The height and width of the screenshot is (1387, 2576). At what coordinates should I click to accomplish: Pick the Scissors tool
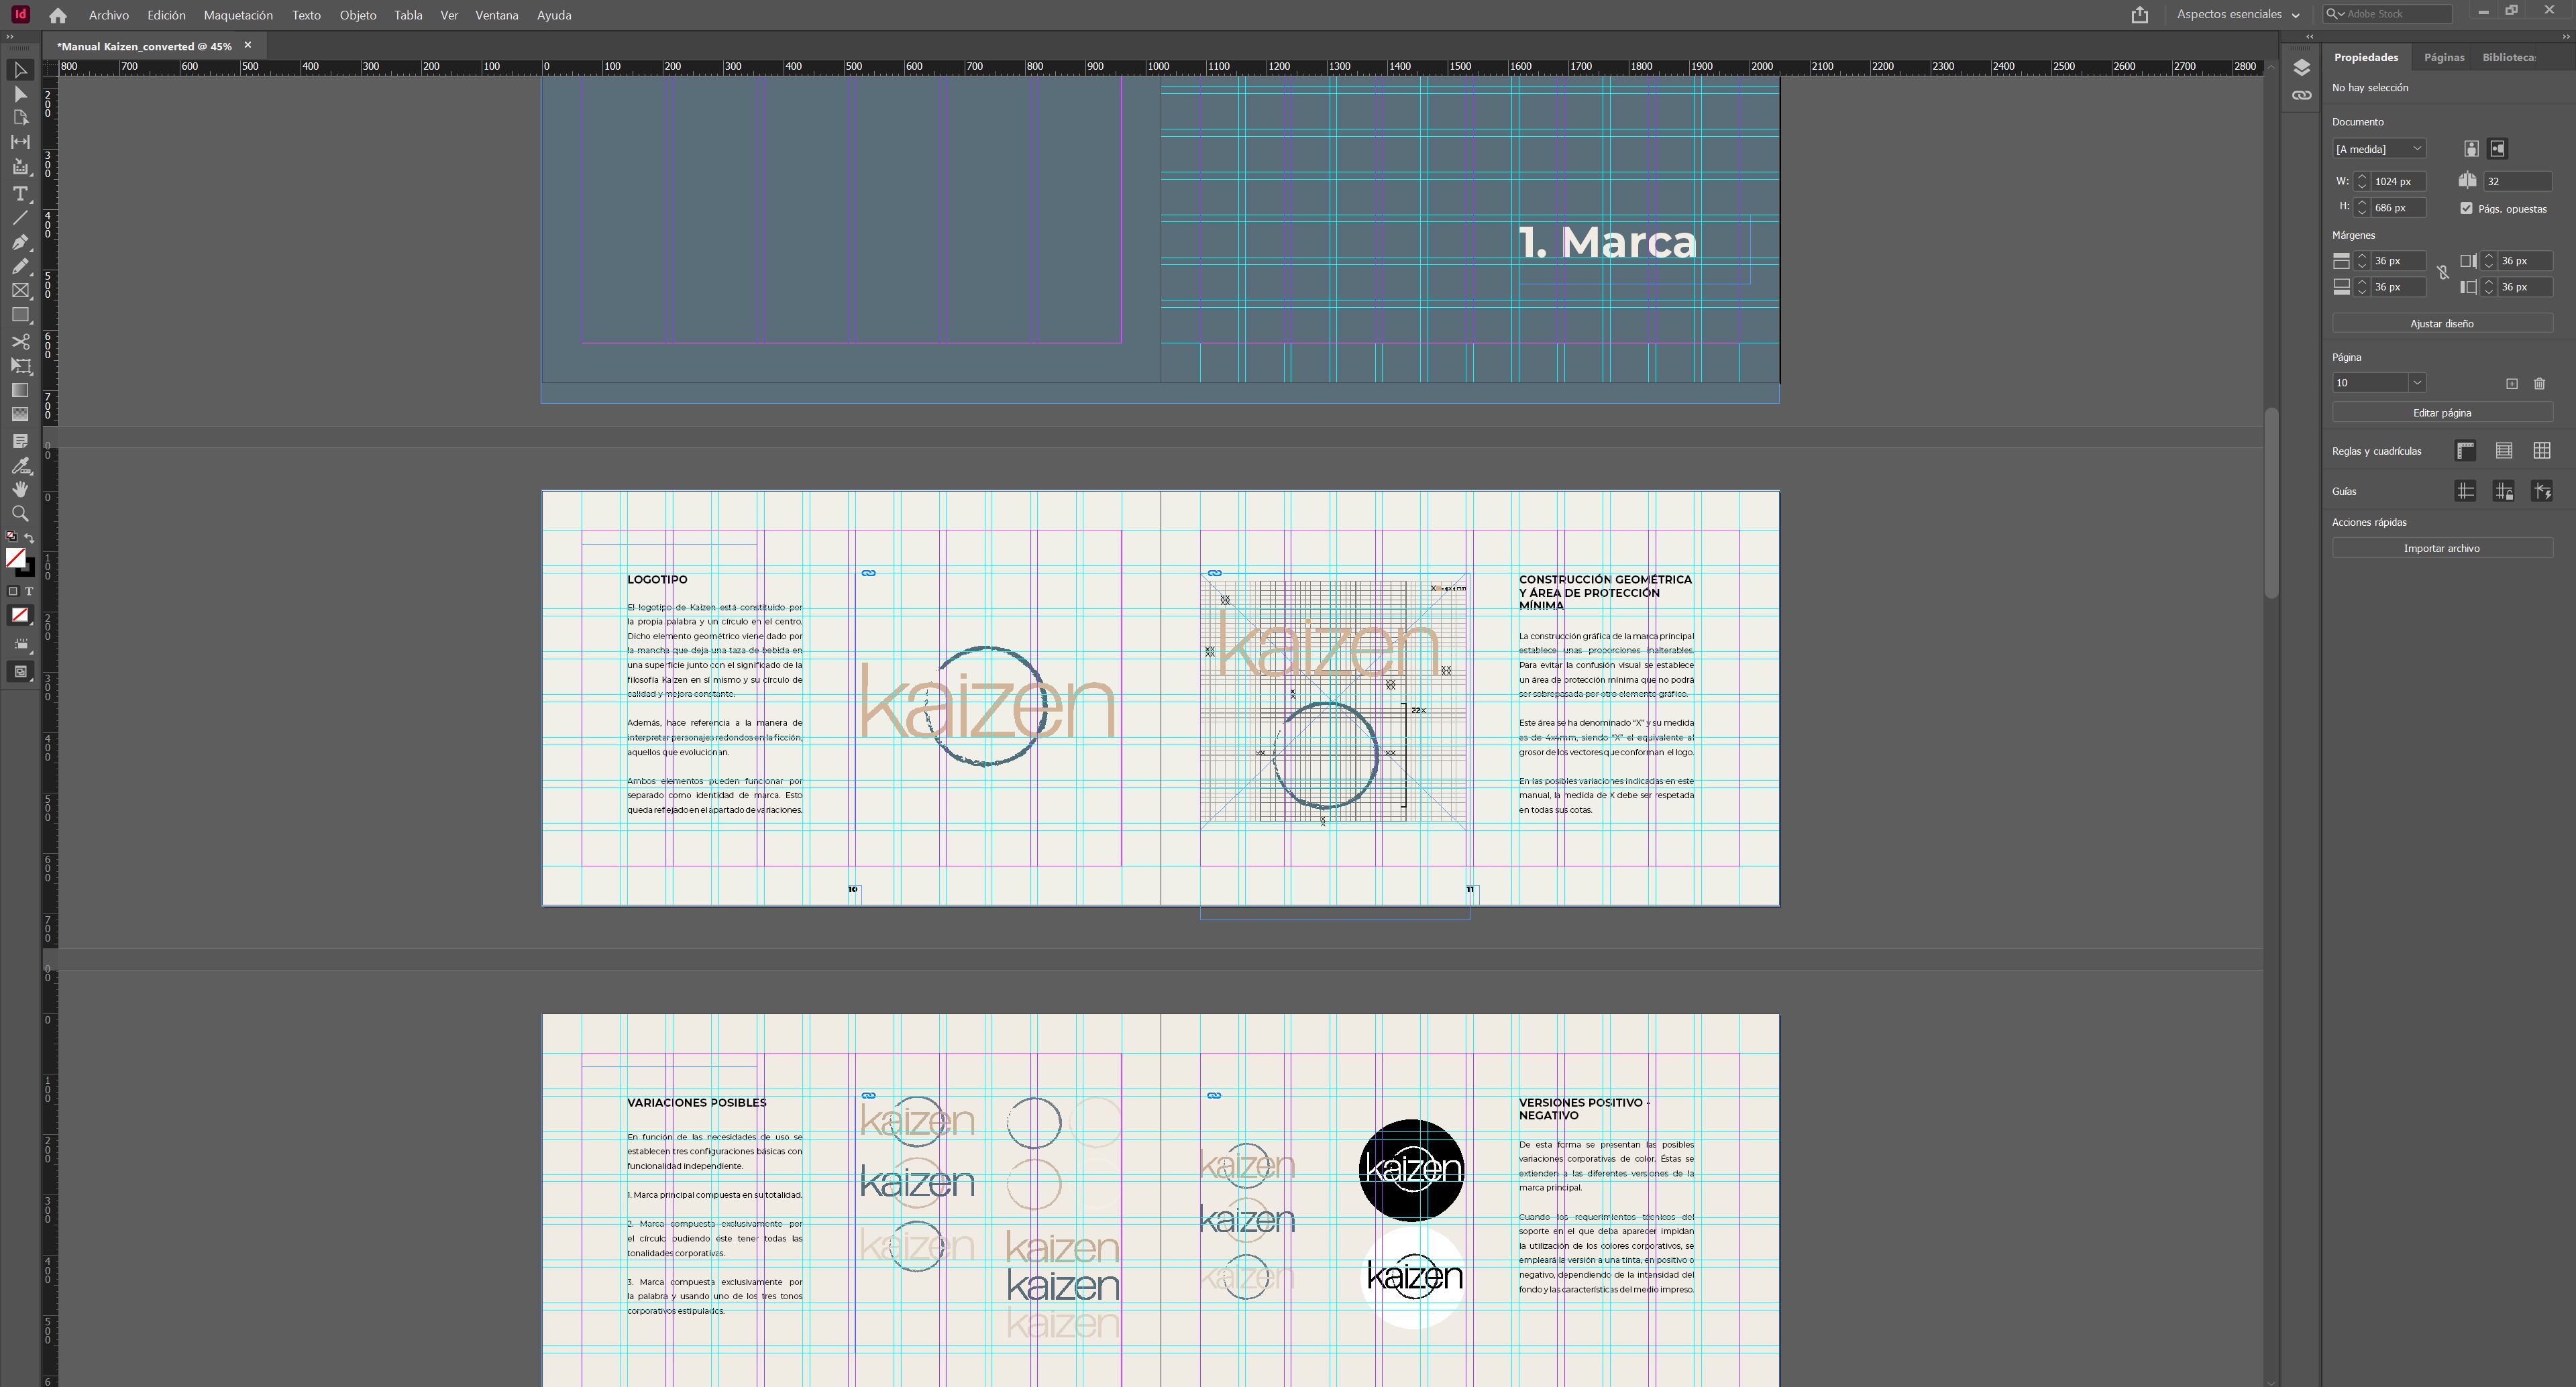pos(20,341)
